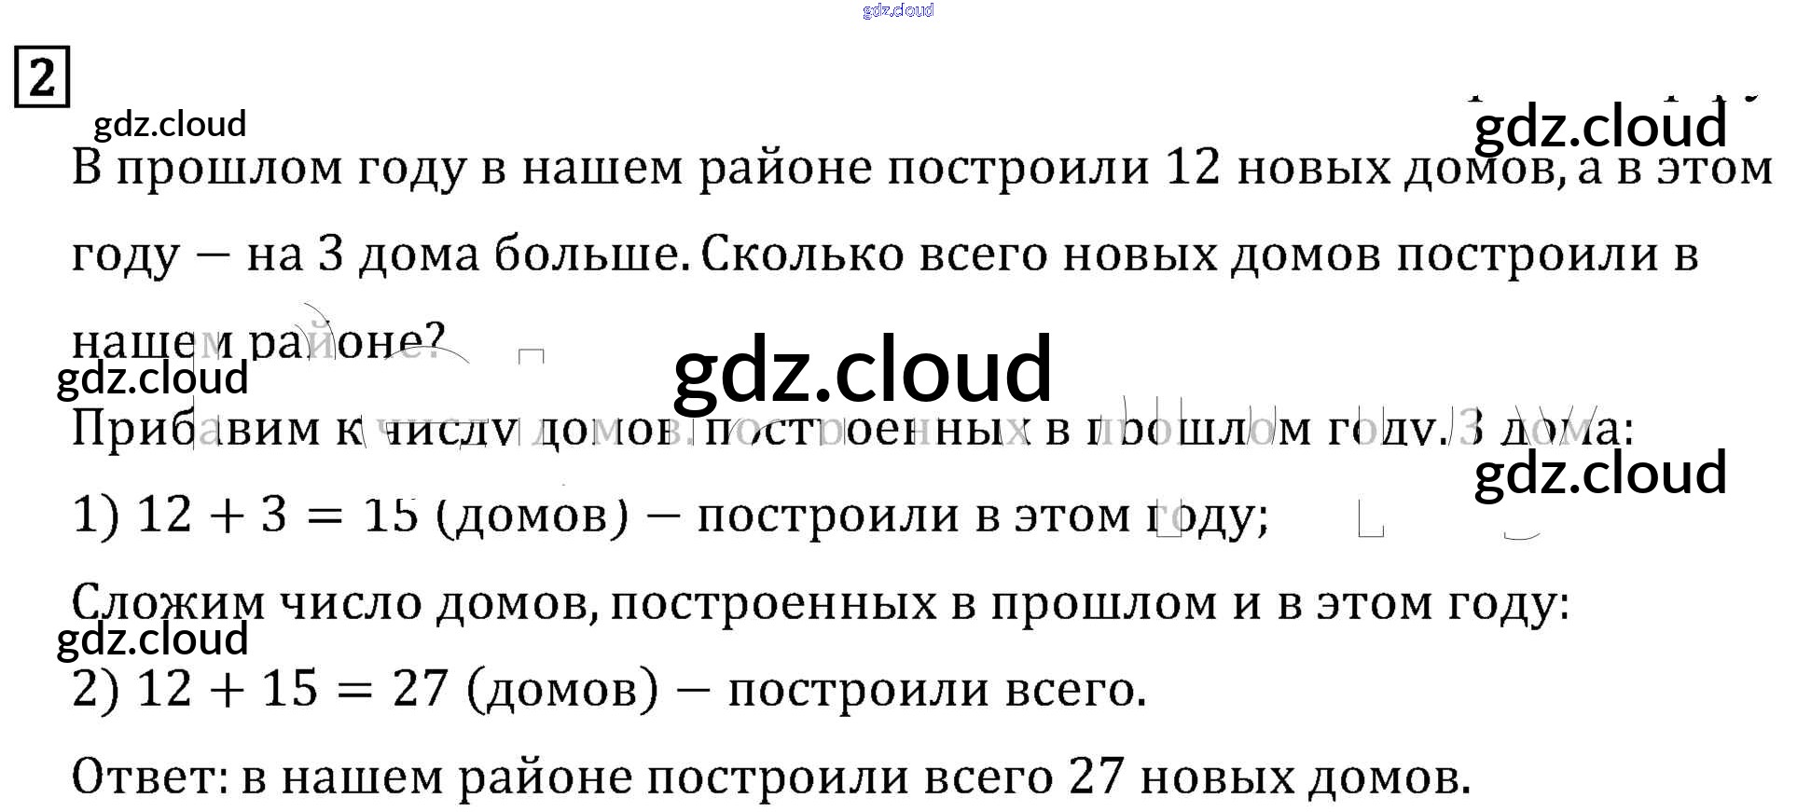Screen dimensions: 1797x812
Task: Click the step label 1) in the solution
Action: pos(96,516)
